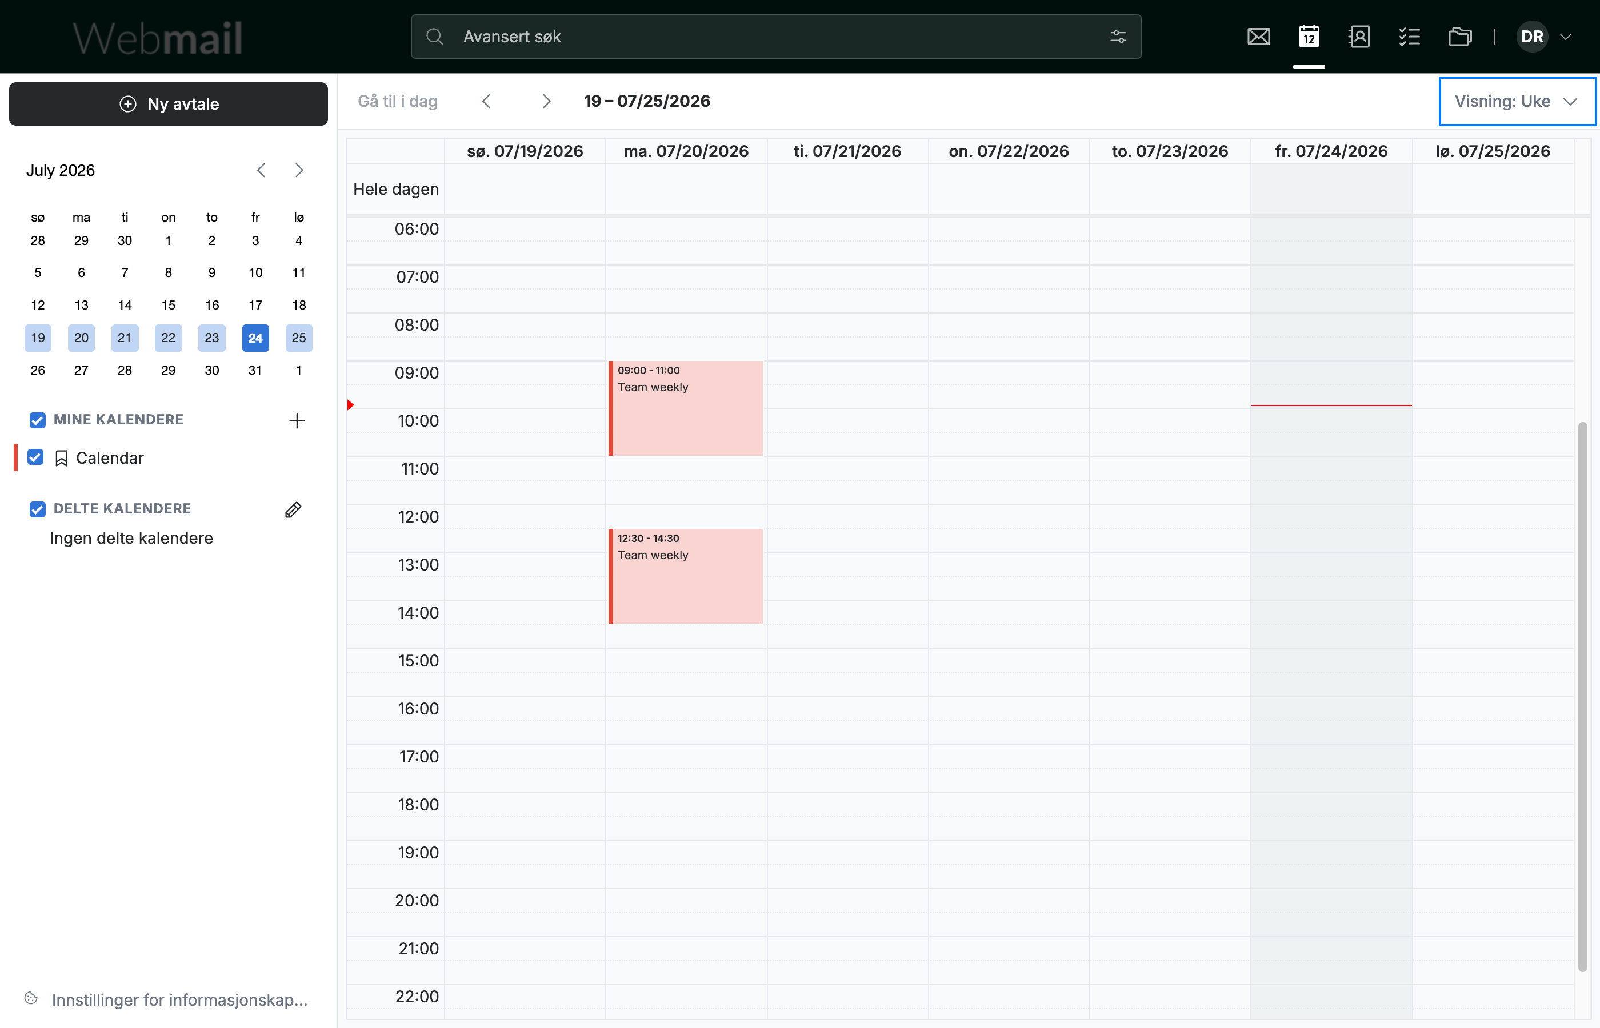Click the Webmail logo
This screenshot has height=1028, width=1600.
[158, 38]
